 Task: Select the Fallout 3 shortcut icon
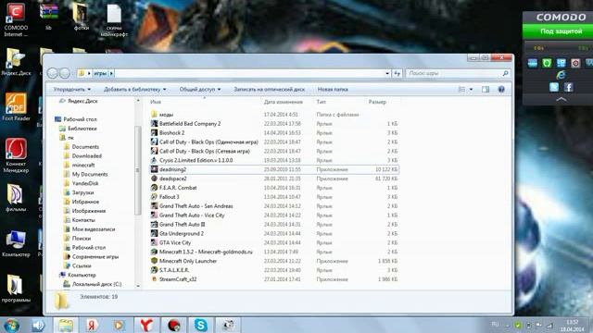[x=154, y=197]
